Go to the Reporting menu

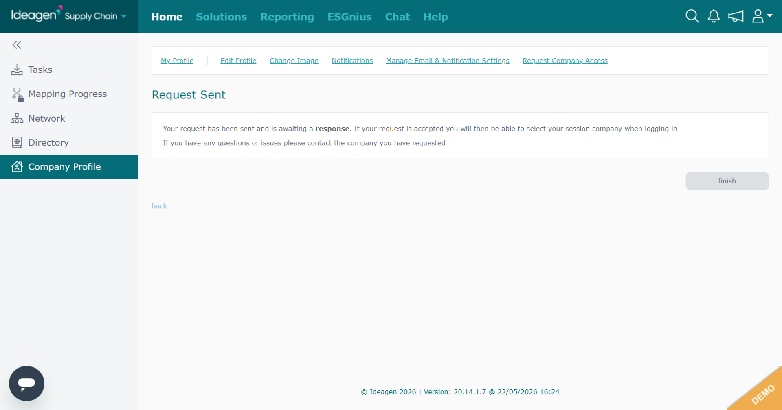point(287,17)
